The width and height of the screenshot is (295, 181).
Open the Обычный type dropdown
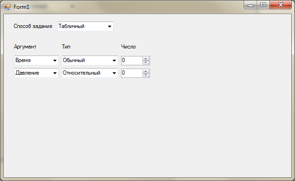pos(90,61)
